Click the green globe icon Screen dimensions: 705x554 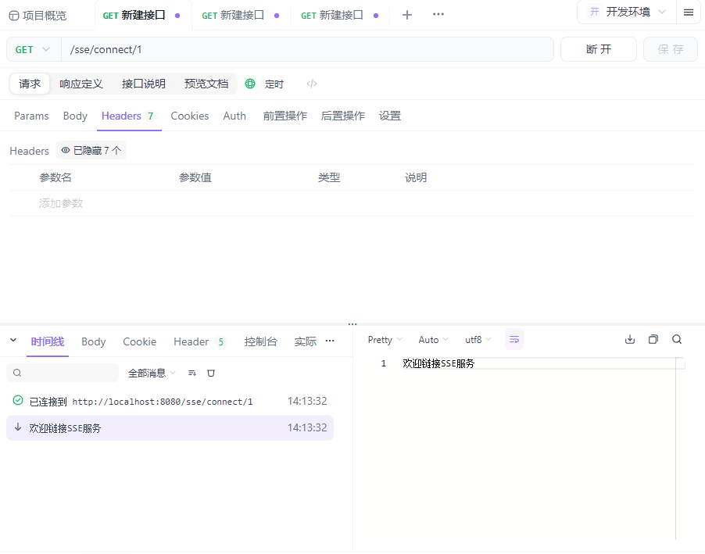coord(250,84)
